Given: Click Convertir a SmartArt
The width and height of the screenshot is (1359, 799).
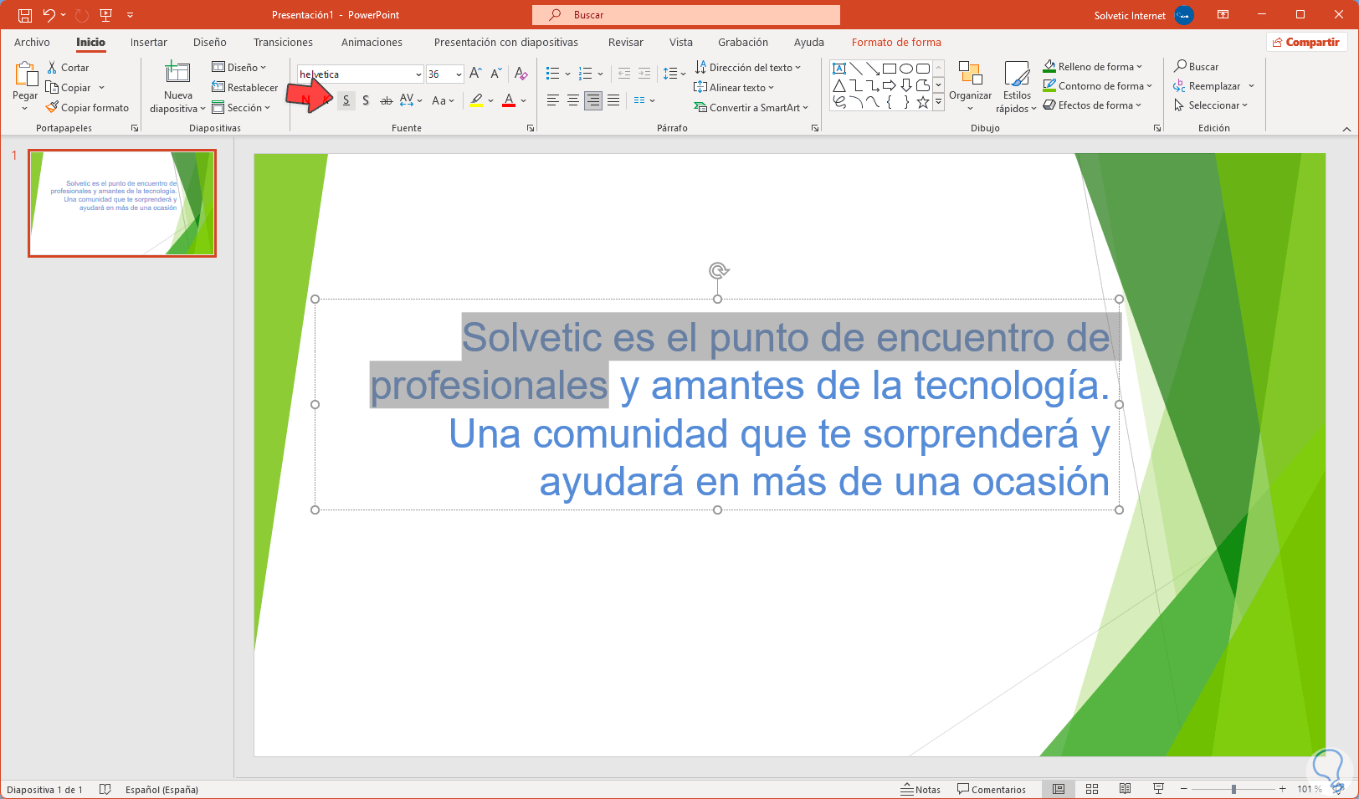Looking at the screenshot, I should [751, 108].
